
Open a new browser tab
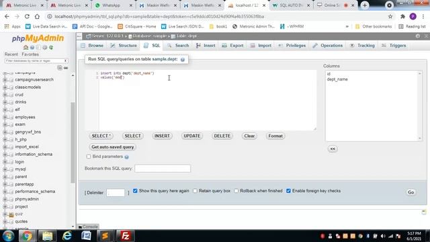click(365, 5)
